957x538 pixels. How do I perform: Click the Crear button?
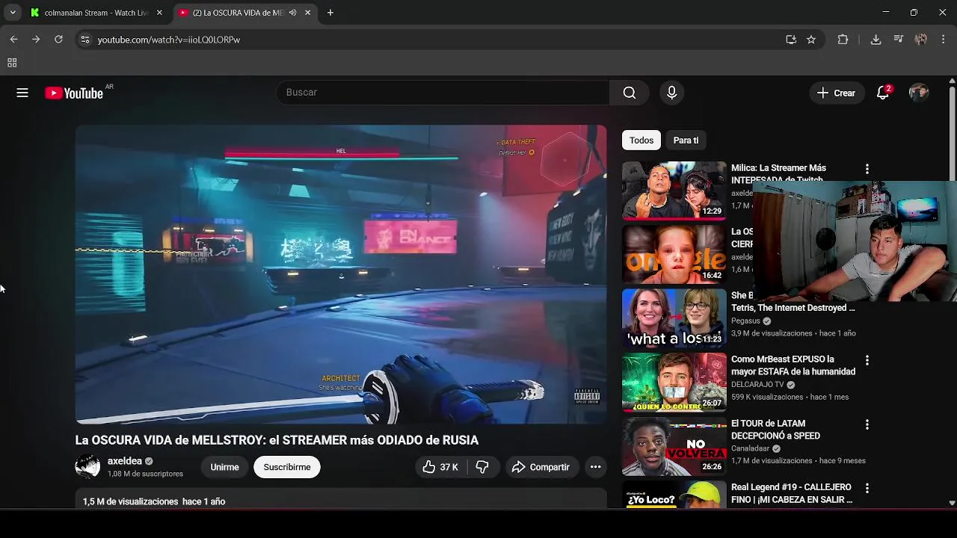pyautogui.click(x=836, y=93)
